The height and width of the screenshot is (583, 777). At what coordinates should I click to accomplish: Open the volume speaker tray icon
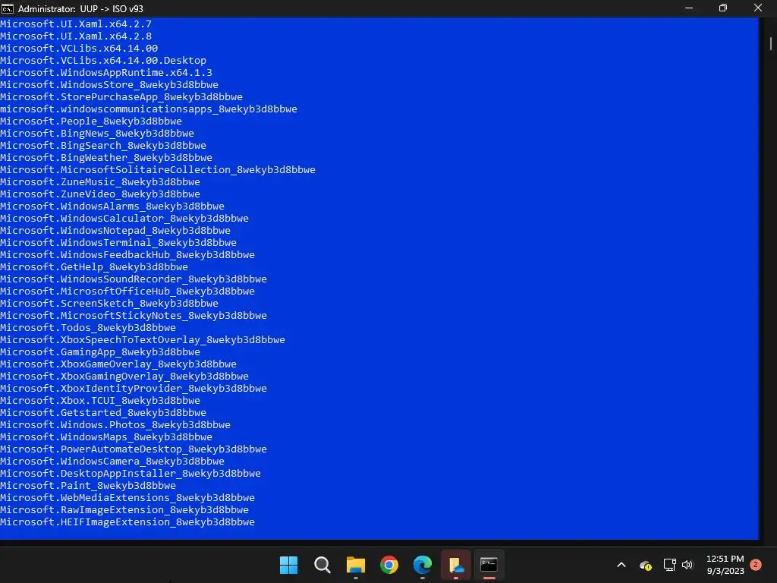click(687, 565)
